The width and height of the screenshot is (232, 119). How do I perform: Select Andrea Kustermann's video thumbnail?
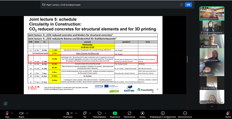click(x=212, y=13)
